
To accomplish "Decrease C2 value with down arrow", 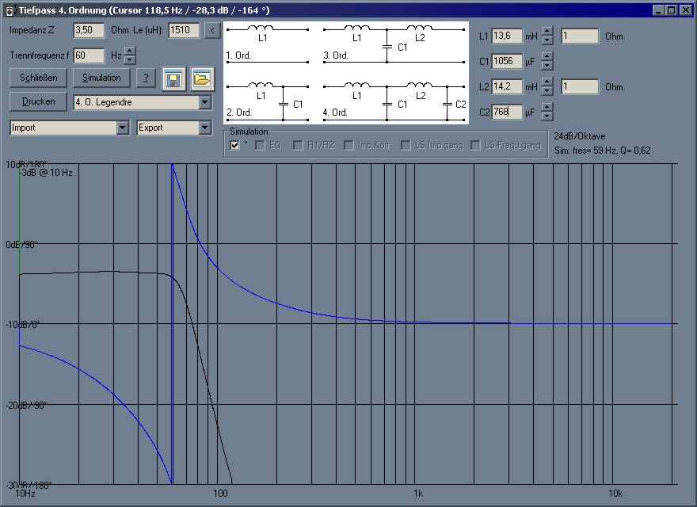I will pyautogui.click(x=547, y=116).
